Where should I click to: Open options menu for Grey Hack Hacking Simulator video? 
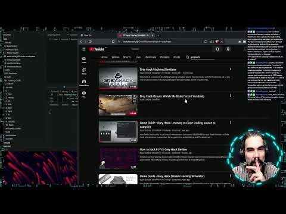point(231,69)
